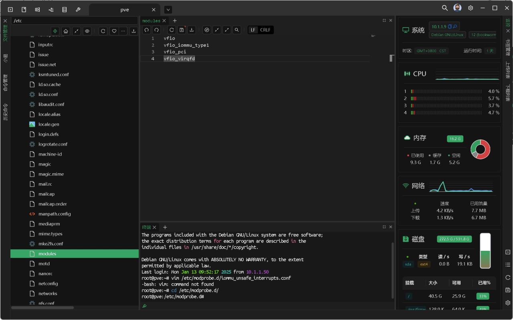Copy the 10.1.1.9 IP address icon
This screenshot has width=513, height=320.
(x=450, y=26)
